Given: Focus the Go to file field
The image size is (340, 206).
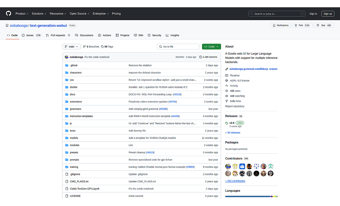Looking at the screenshot, I should click(x=178, y=47).
